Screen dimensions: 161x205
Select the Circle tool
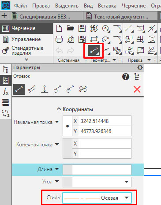click(105, 28)
